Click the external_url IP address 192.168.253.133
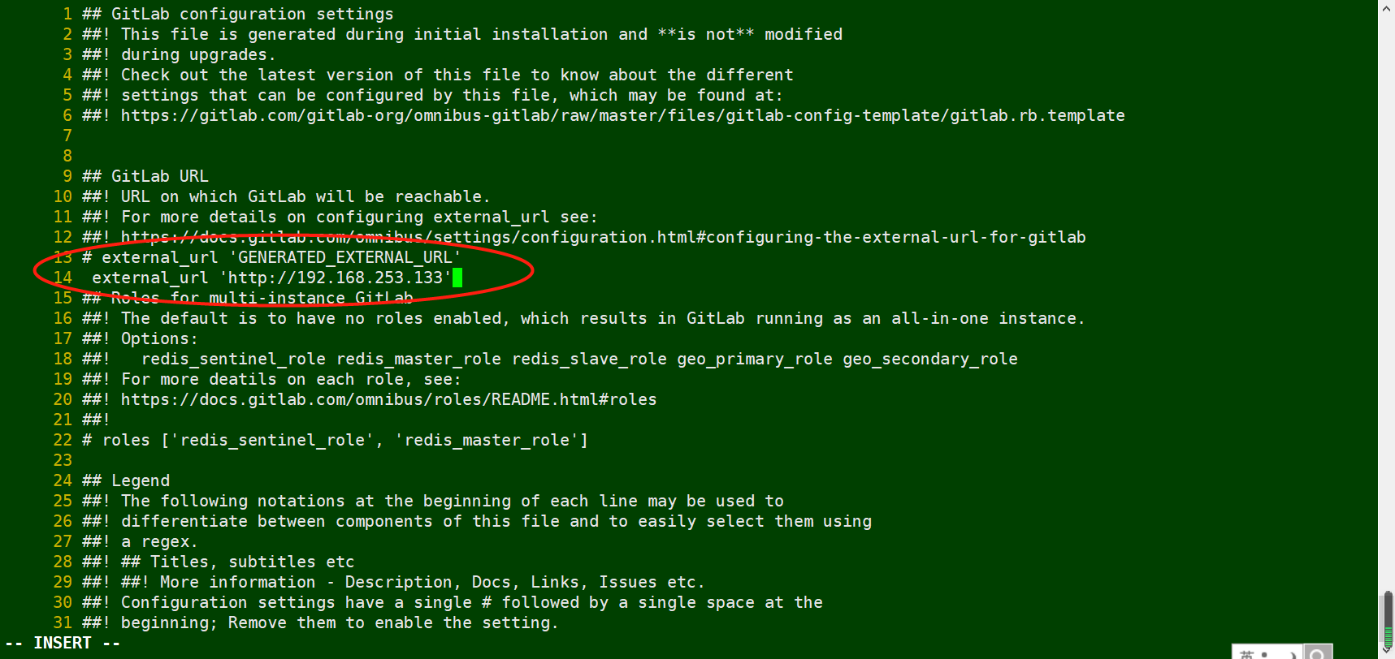The image size is (1395, 659). pyautogui.click(x=370, y=278)
